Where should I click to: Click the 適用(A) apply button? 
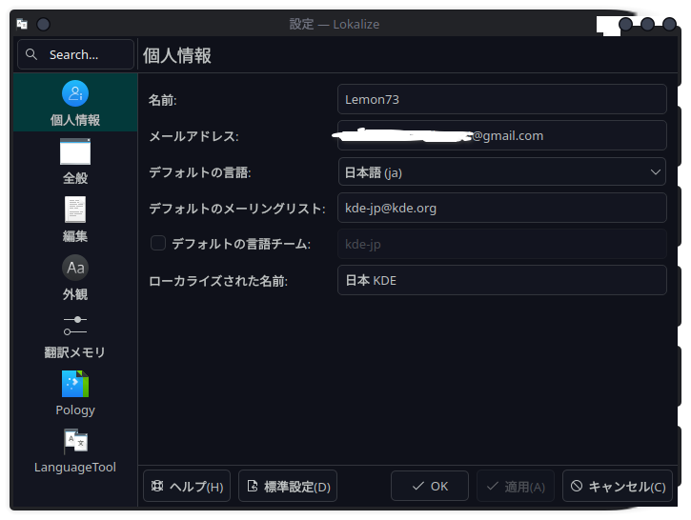(516, 486)
